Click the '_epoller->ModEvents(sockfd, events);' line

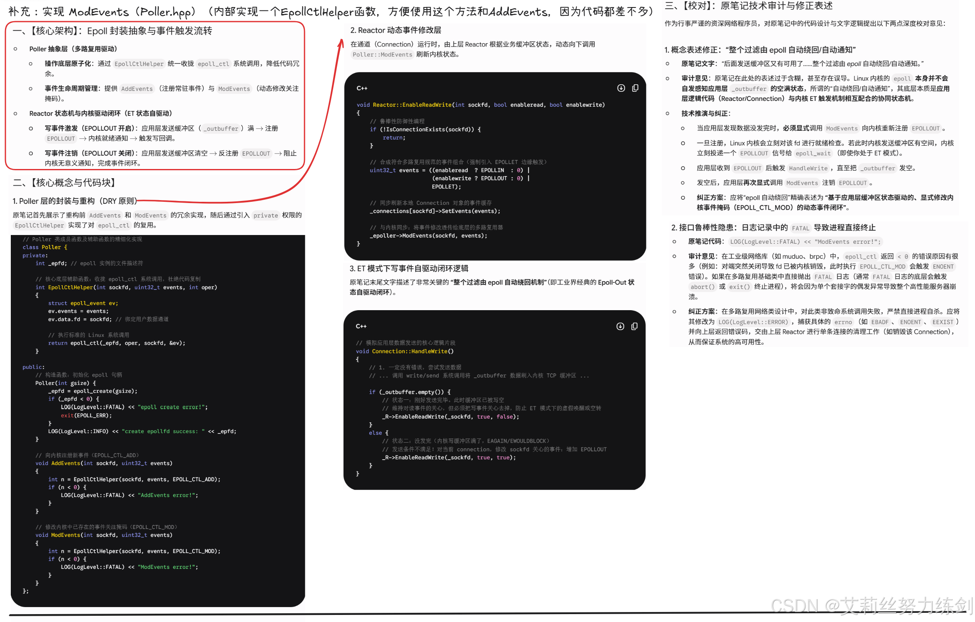tap(428, 236)
